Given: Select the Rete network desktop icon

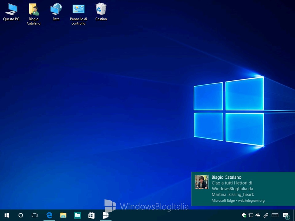Looking at the screenshot, I should click(56, 12).
